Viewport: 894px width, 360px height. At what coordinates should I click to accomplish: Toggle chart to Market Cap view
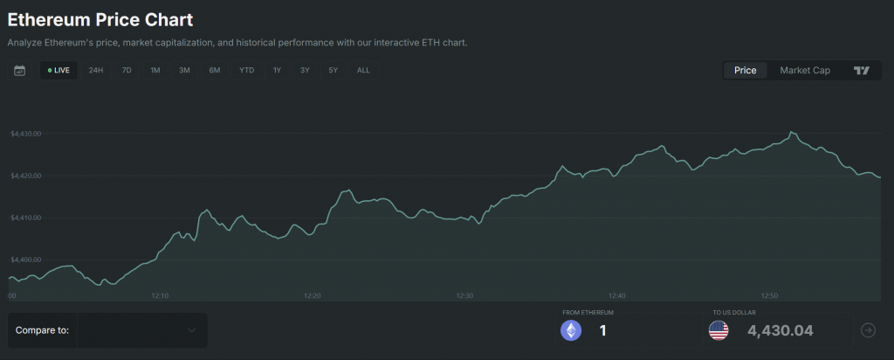(x=804, y=71)
